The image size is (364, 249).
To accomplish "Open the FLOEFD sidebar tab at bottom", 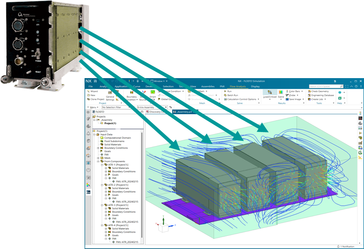I will 89,192.
